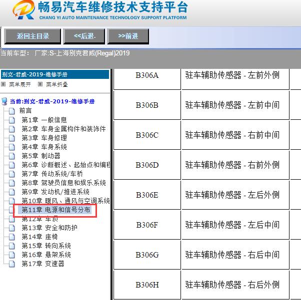The width and height of the screenshot is (301, 300).
Task: Click table cell B306F
Action: tap(147, 225)
